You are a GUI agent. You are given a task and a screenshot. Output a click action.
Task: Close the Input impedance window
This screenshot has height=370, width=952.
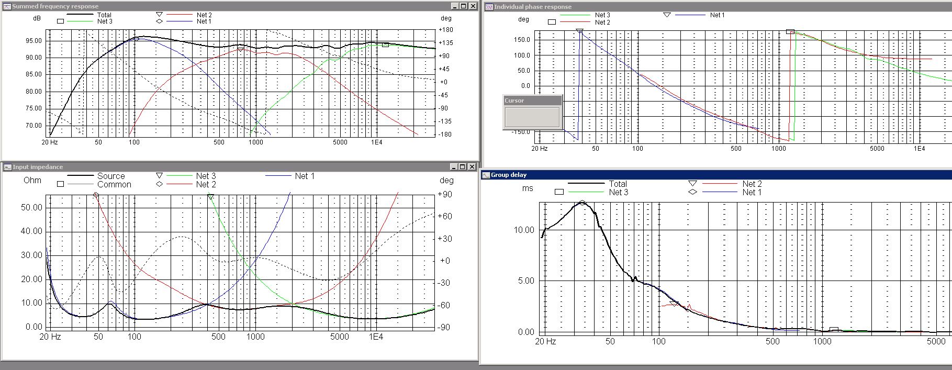pyautogui.click(x=473, y=167)
